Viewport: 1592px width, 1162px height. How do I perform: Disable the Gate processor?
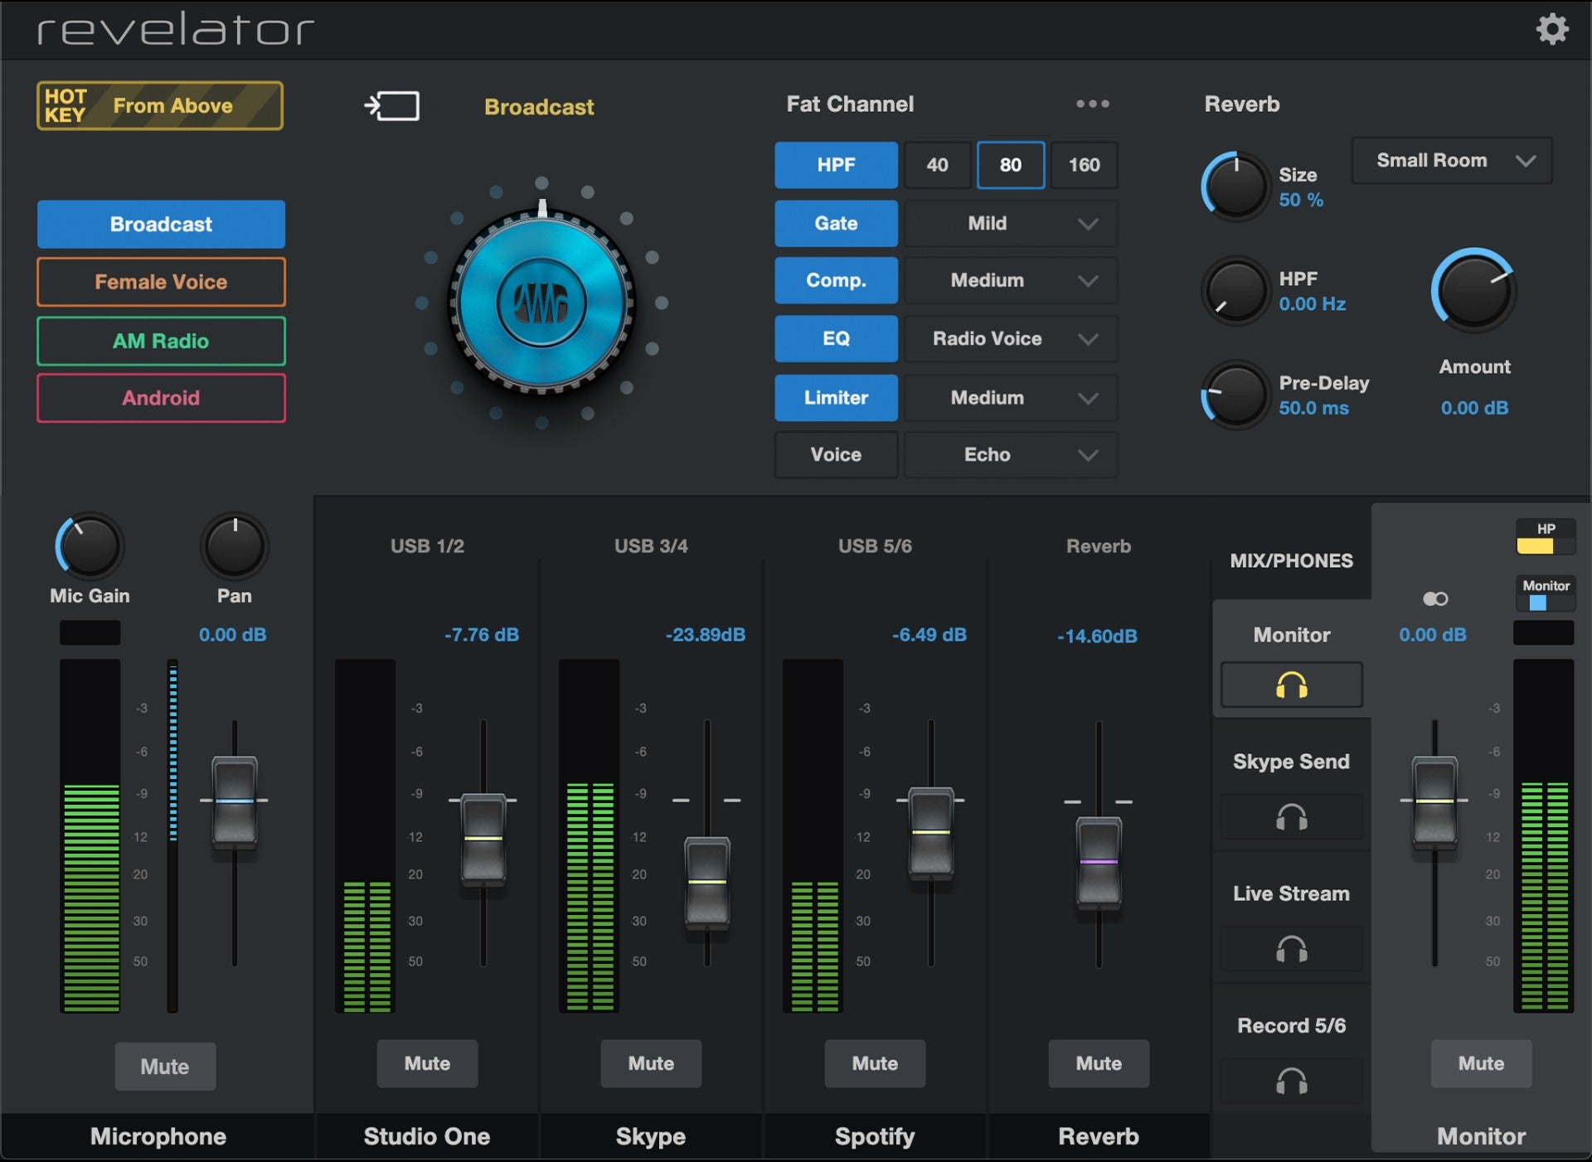(x=836, y=224)
